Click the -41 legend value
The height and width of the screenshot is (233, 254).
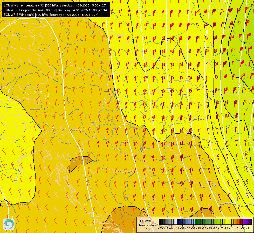tap(177, 228)
